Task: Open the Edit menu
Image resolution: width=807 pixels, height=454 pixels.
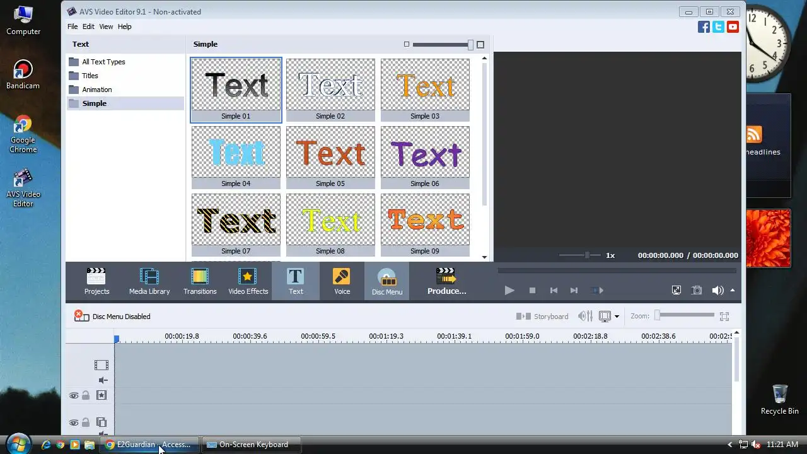Action: (88, 26)
